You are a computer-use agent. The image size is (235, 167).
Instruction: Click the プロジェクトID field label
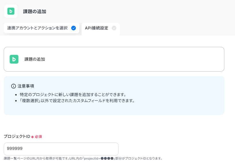[17, 136]
